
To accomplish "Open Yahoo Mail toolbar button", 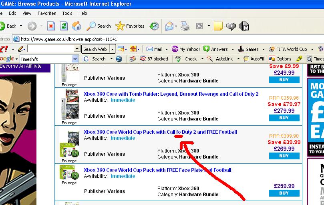I will click(154, 49).
